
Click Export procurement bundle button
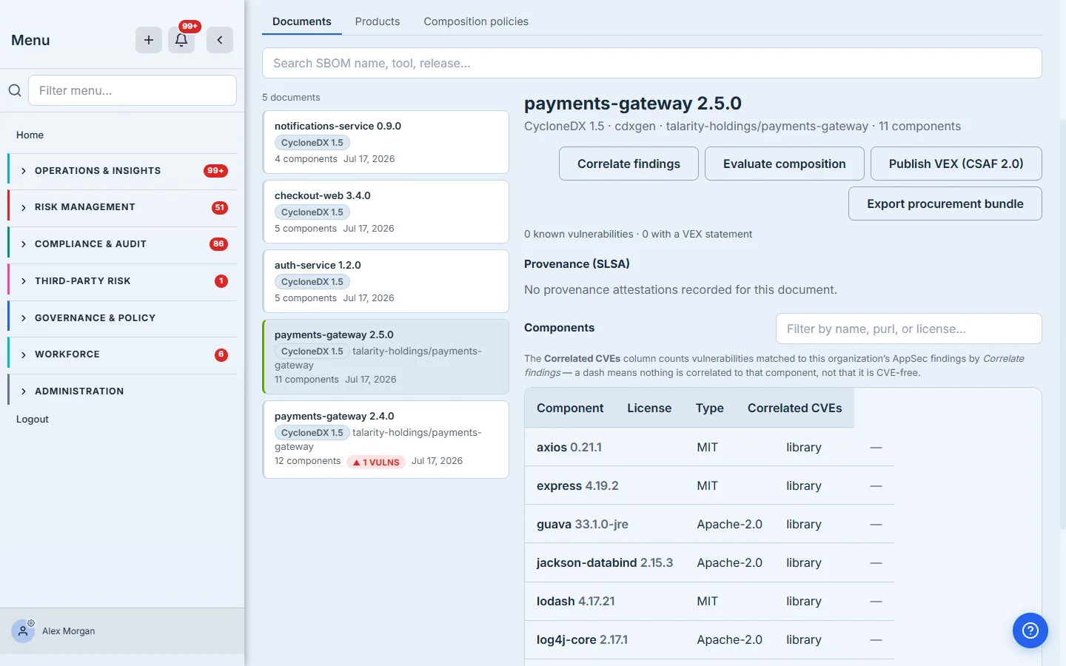[x=945, y=203]
